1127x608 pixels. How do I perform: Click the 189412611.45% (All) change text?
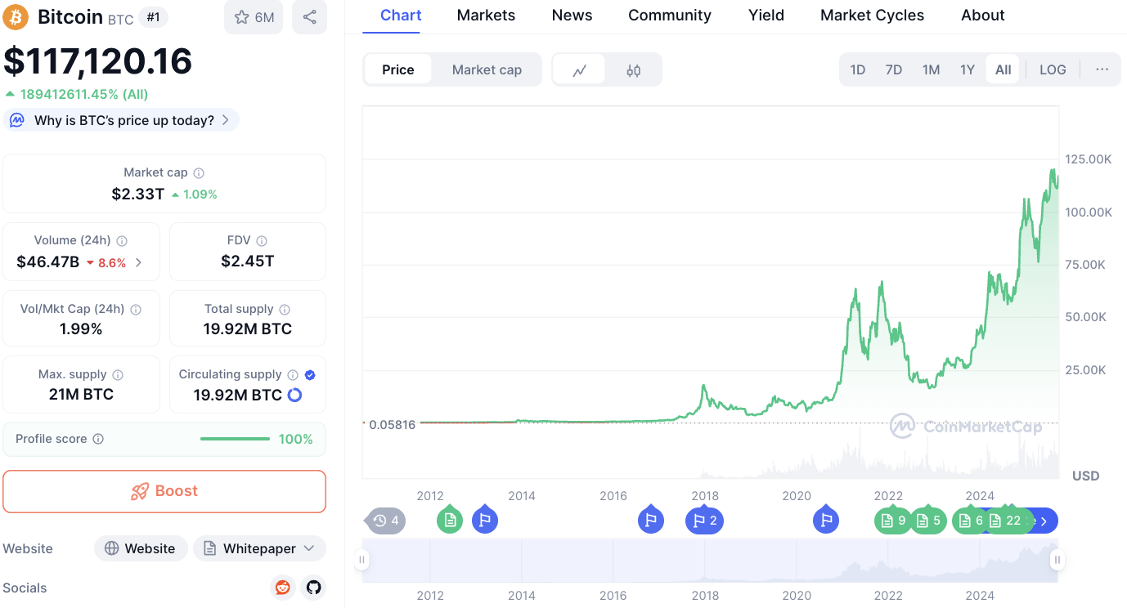click(84, 95)
